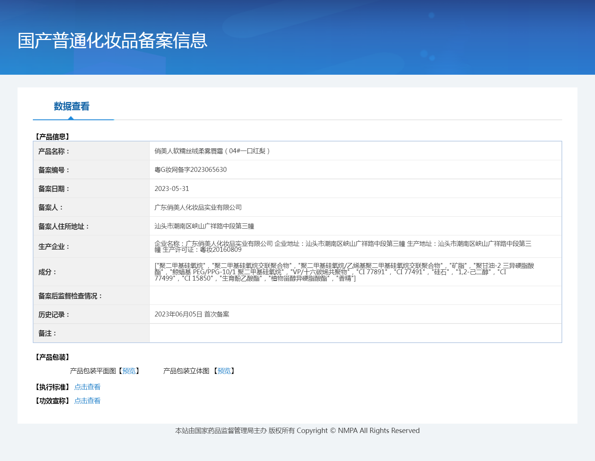
Task: Click the 国产普通化妆品备案信息 page title
Action: (112, 40)
